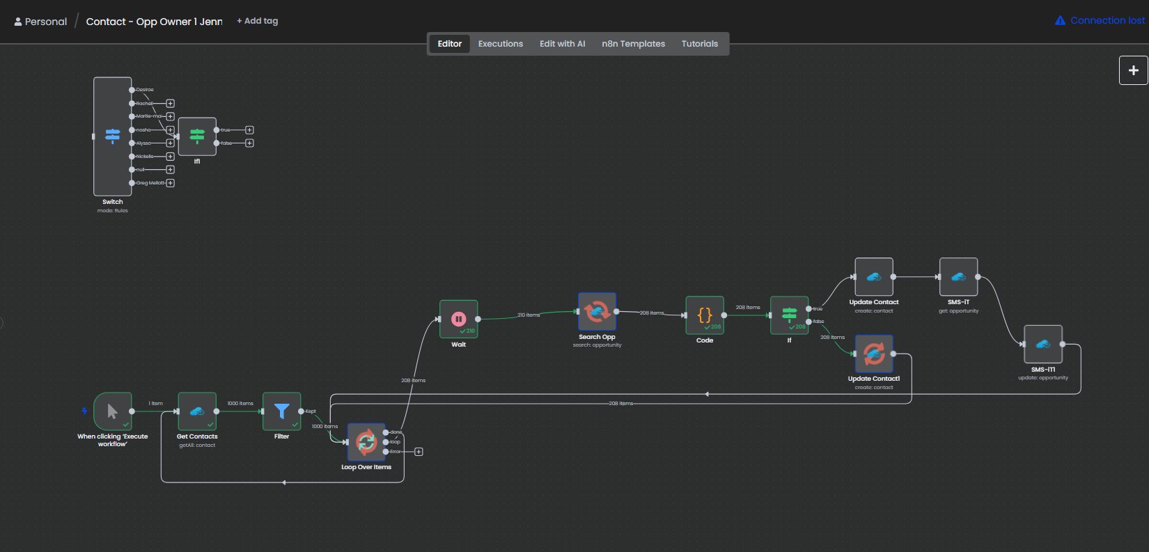This screenshot has height=552, width=1149.
Task: Open the Update Contact1 node
Action: tap(874, 354)
